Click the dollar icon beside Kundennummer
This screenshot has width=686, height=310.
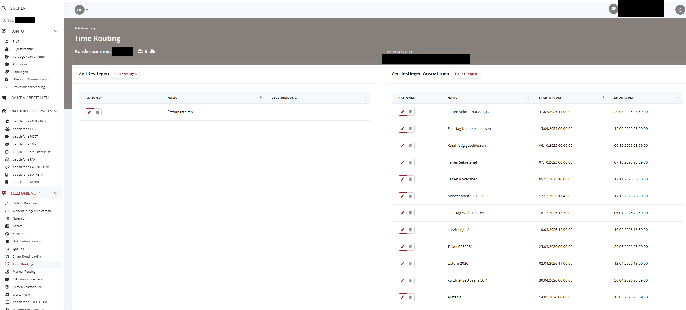(x=146, y=51)
